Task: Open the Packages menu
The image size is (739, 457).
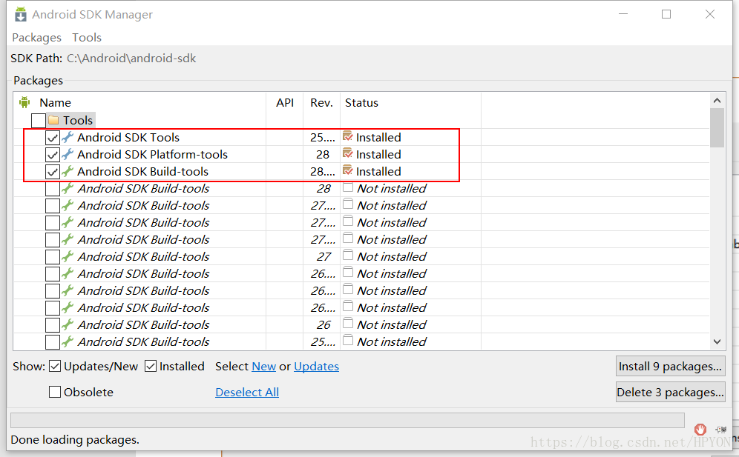Action: pyautogui.click(x=37, y=37)
